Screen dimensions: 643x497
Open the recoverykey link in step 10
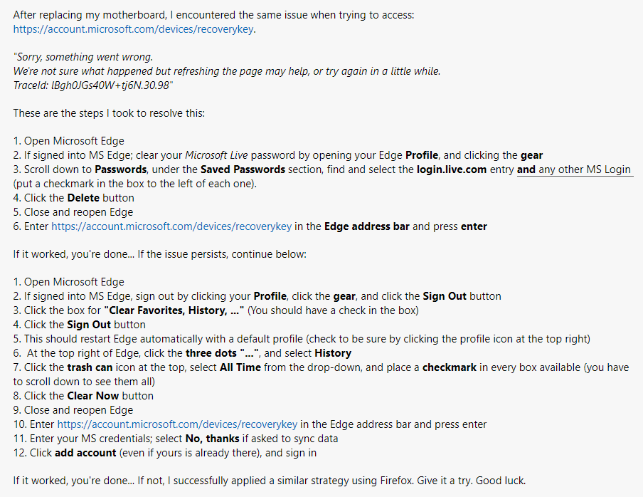click(177, 424)
